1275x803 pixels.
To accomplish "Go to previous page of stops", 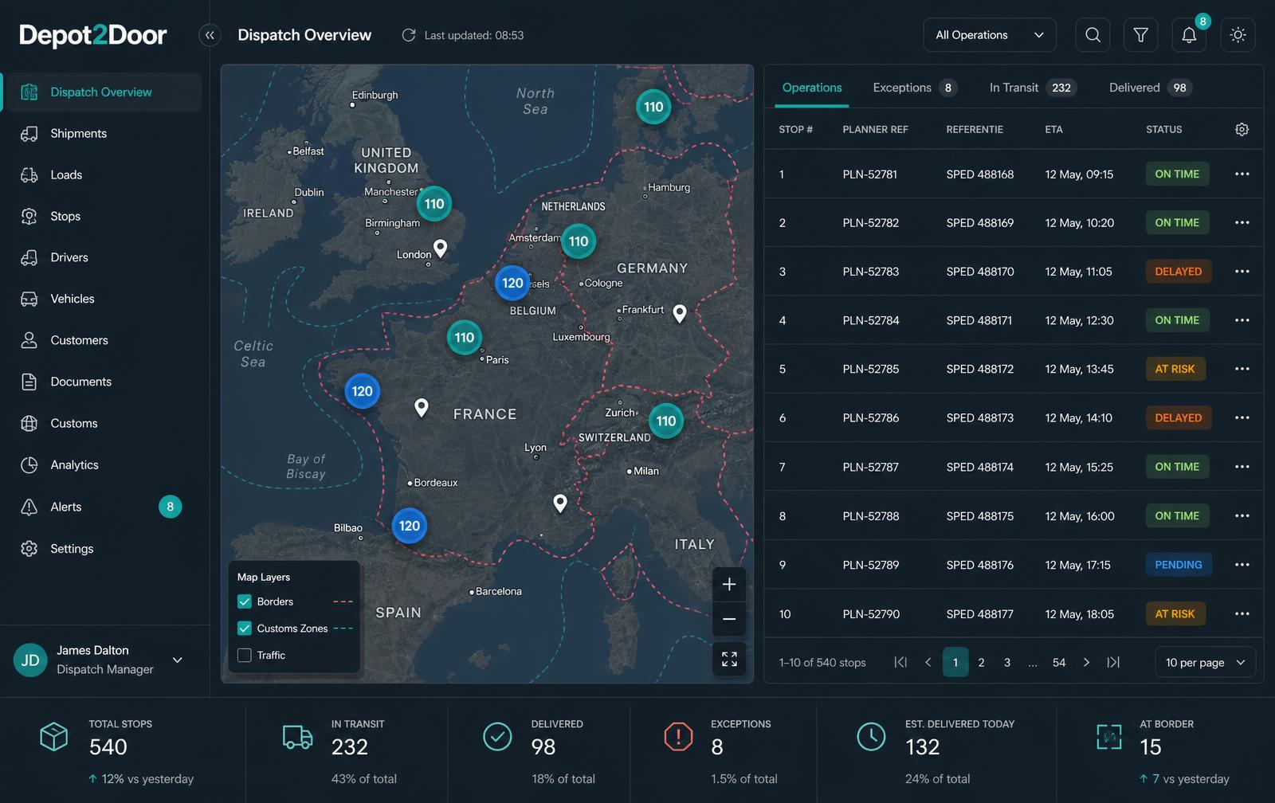I will (x=928, y=662).
